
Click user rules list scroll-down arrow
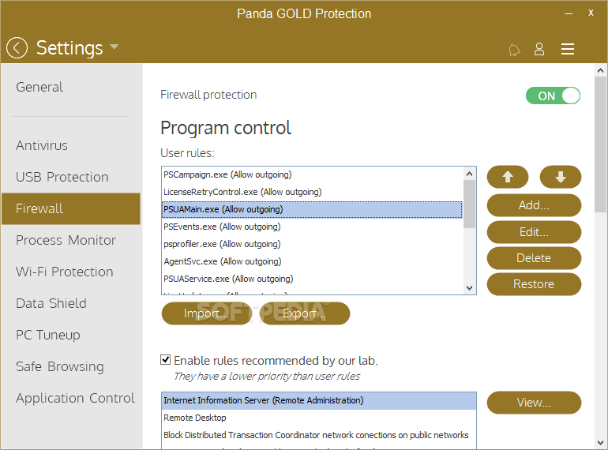pyautogui.click(x=470, y=287)
